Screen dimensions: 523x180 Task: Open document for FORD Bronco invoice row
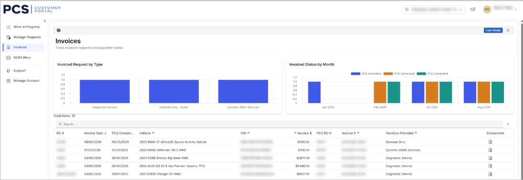click(490, 158)
